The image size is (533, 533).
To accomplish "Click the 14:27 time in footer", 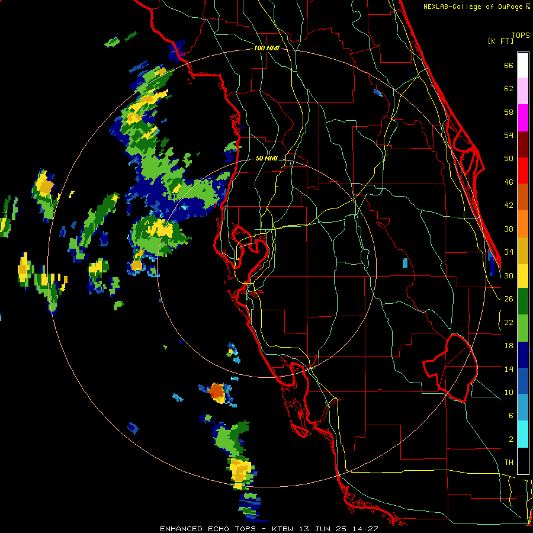I will (365, 529).
